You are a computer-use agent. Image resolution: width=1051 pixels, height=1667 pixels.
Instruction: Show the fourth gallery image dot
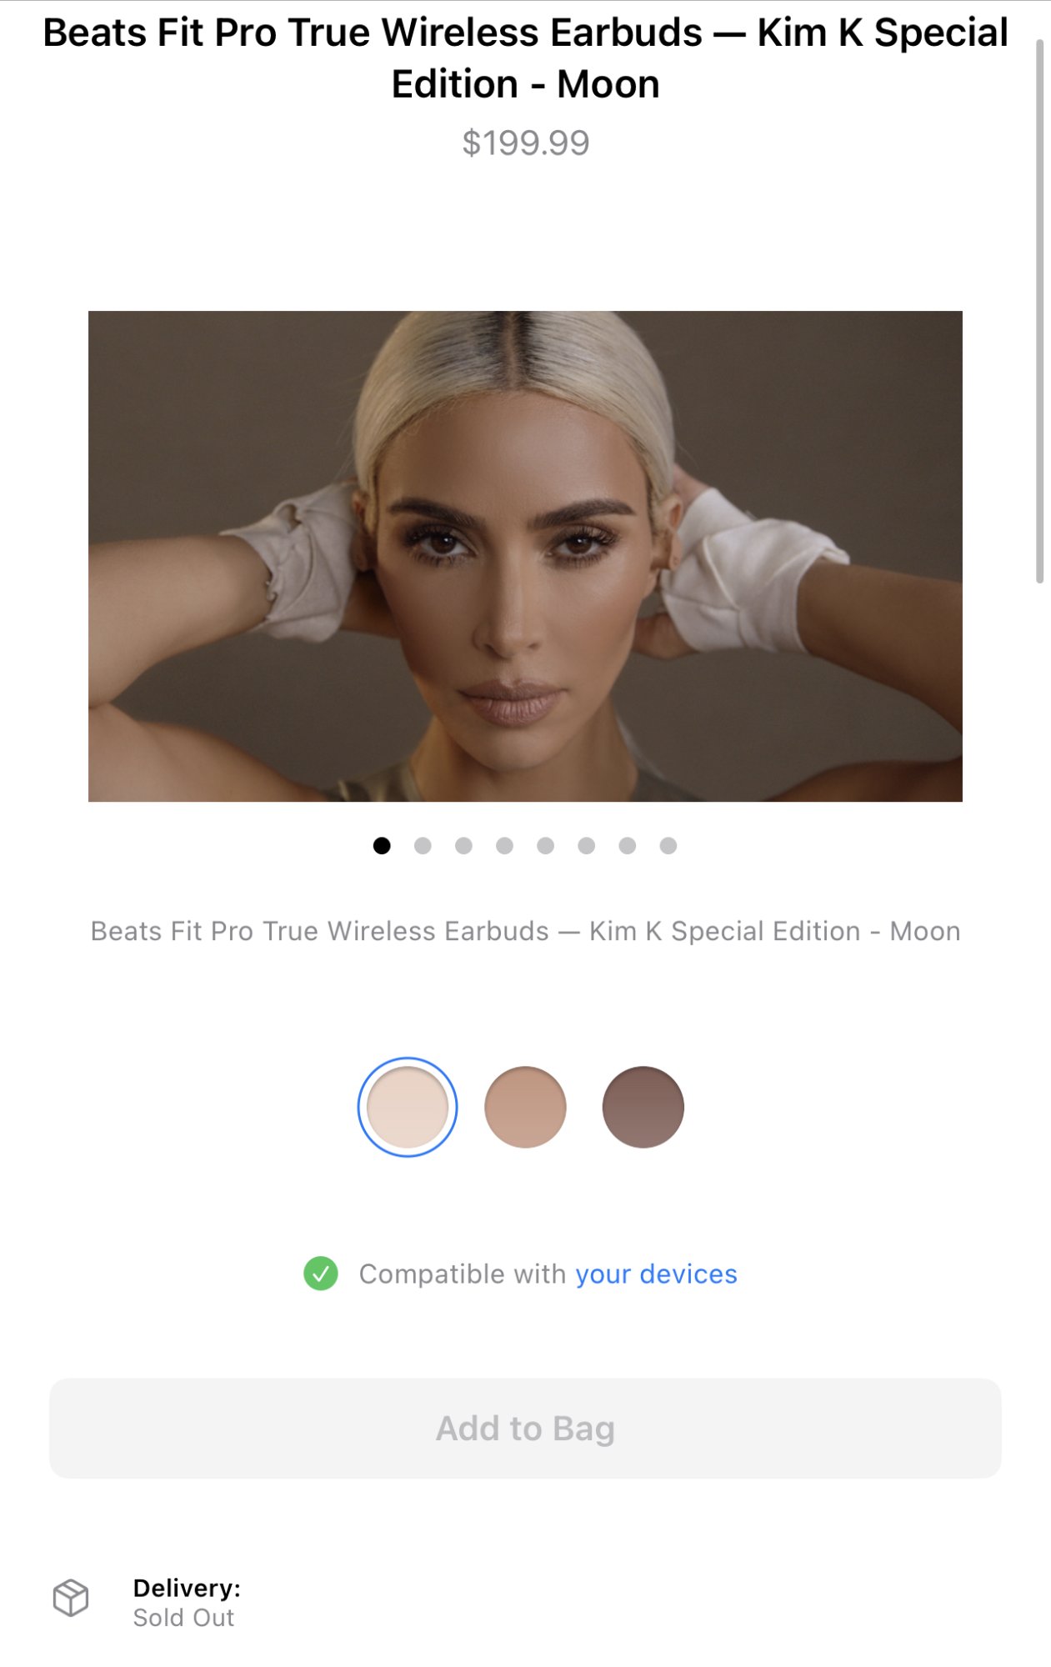coord(504,846)
